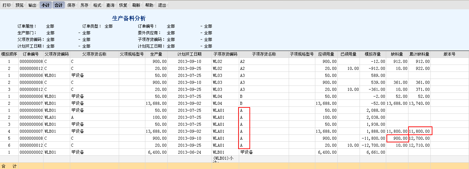Viewport: 469px width, 169px height.
Task: Select the 版本号 column header
Action: pyautogui.click(x=449, y=54)
